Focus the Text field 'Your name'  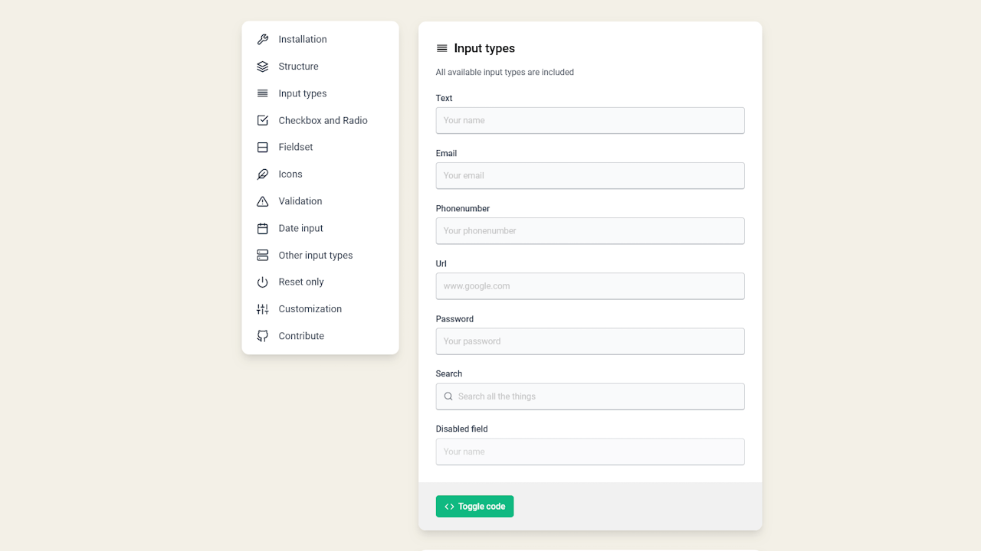[589, 120]
